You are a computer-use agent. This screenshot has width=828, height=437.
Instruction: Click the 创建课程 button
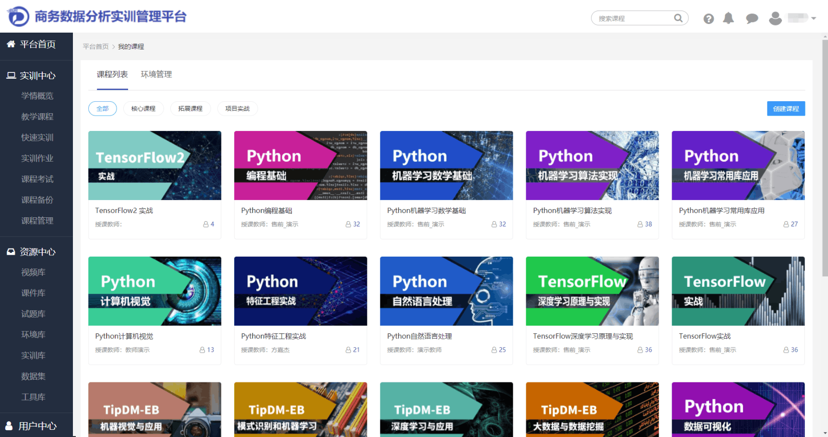(x=786, y=108)
